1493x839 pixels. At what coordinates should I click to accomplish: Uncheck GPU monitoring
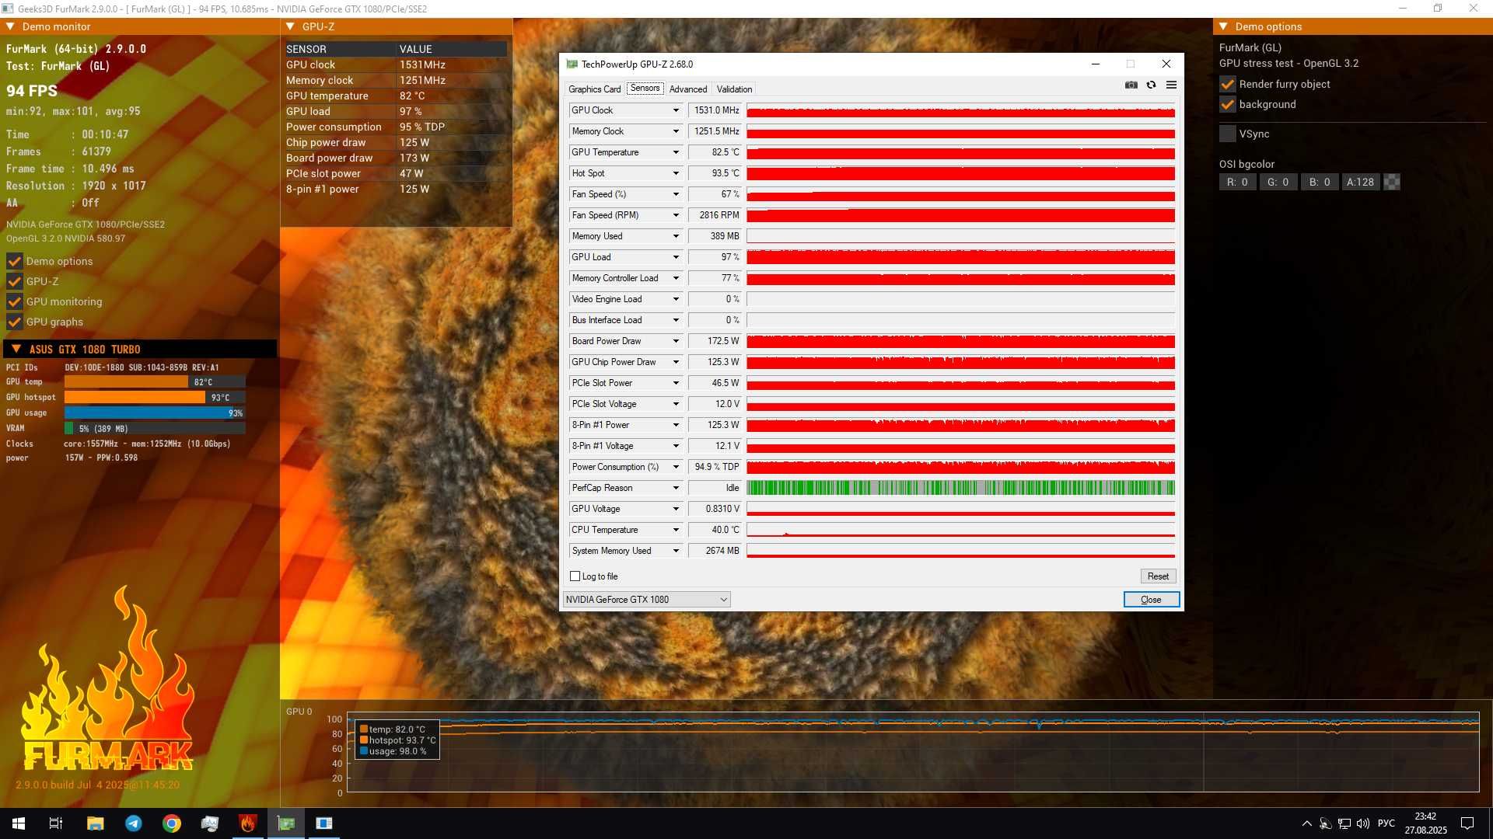coord(15,301)
